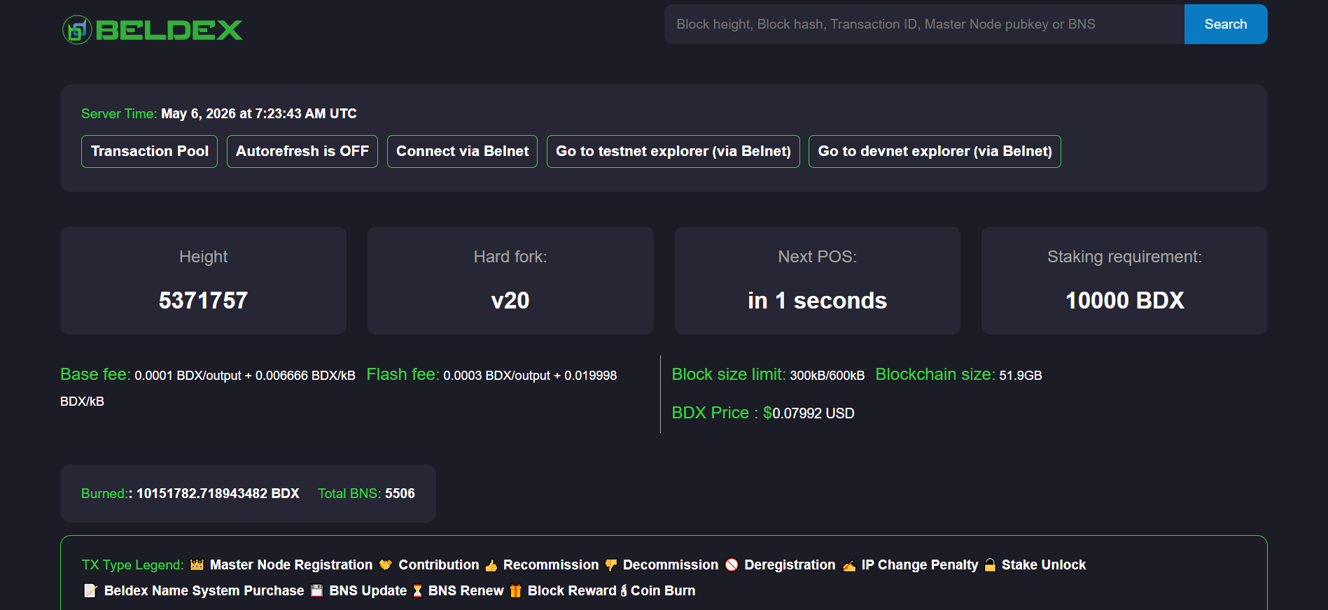Open the Transaction Pool
Viewport: 1328px width, 610px height.
tap(150, 151)
